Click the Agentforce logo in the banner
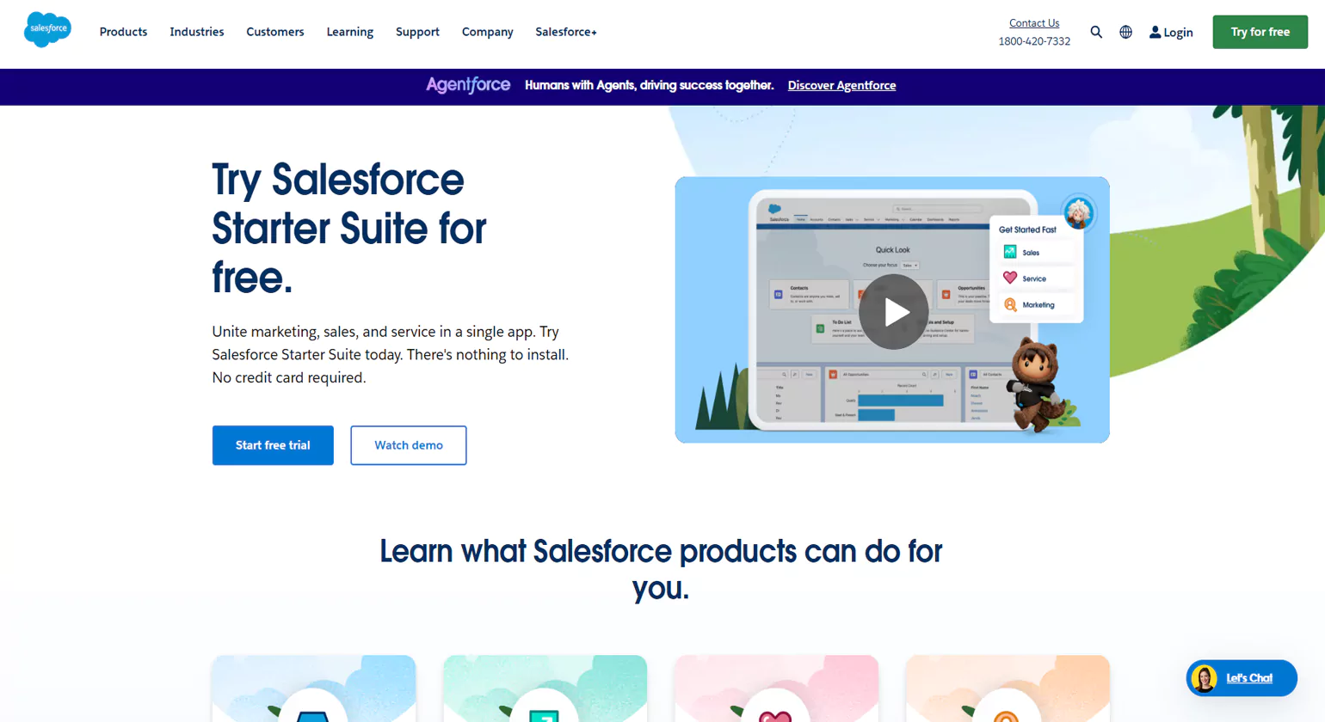Image resolution: width=1325 pixels, height=722 pixels. (467, 85)
